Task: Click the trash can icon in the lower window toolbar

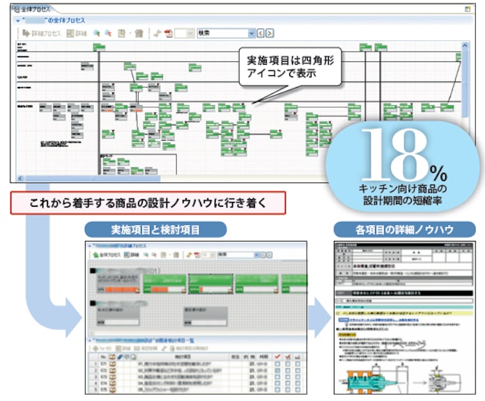Action: [176, 255]
